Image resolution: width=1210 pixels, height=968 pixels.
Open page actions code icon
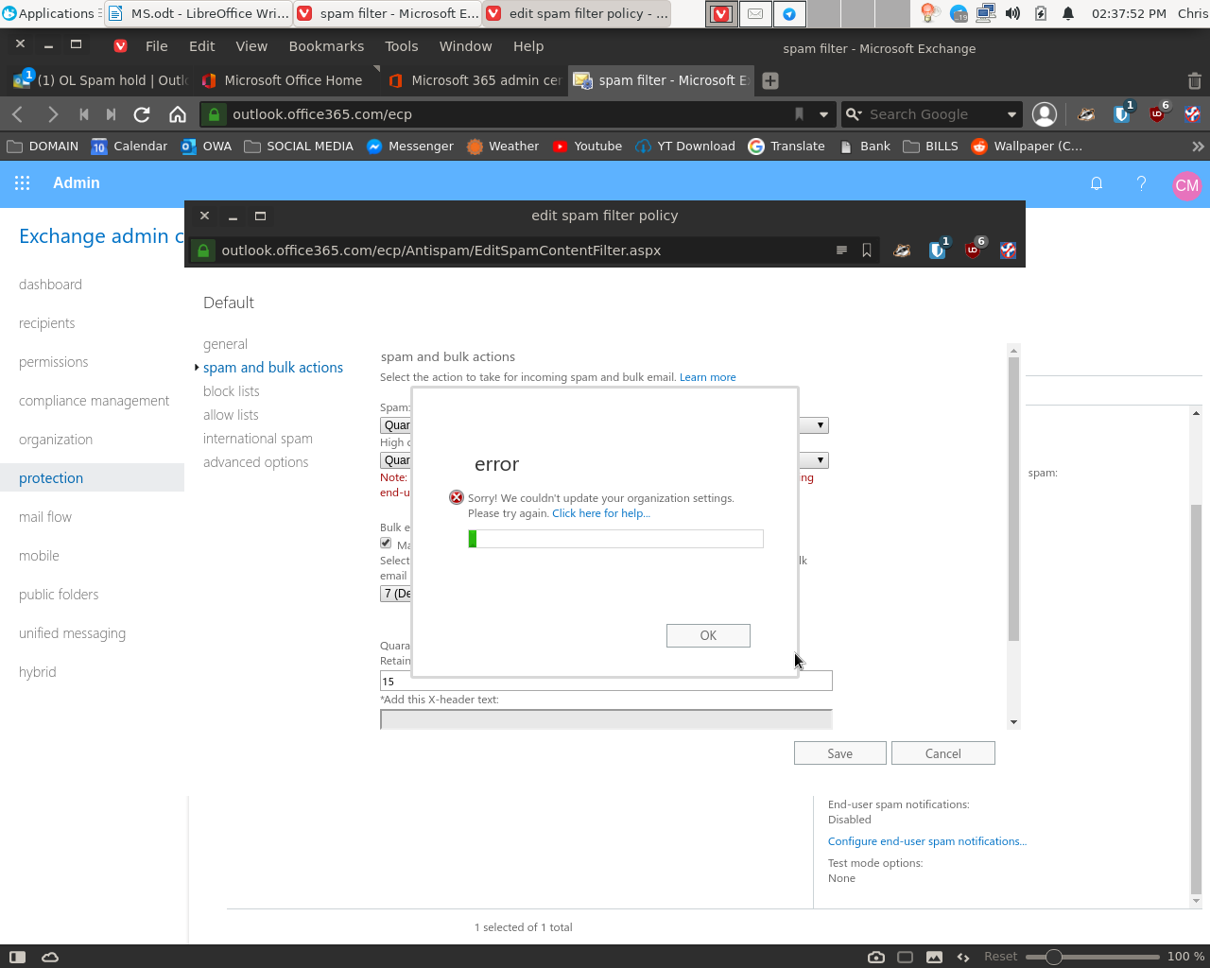pyautogui.click(x=963, y=957)
